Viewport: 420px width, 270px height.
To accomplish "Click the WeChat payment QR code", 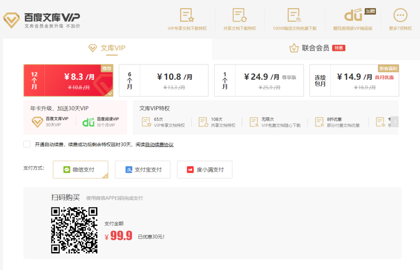I will point(74,230).
